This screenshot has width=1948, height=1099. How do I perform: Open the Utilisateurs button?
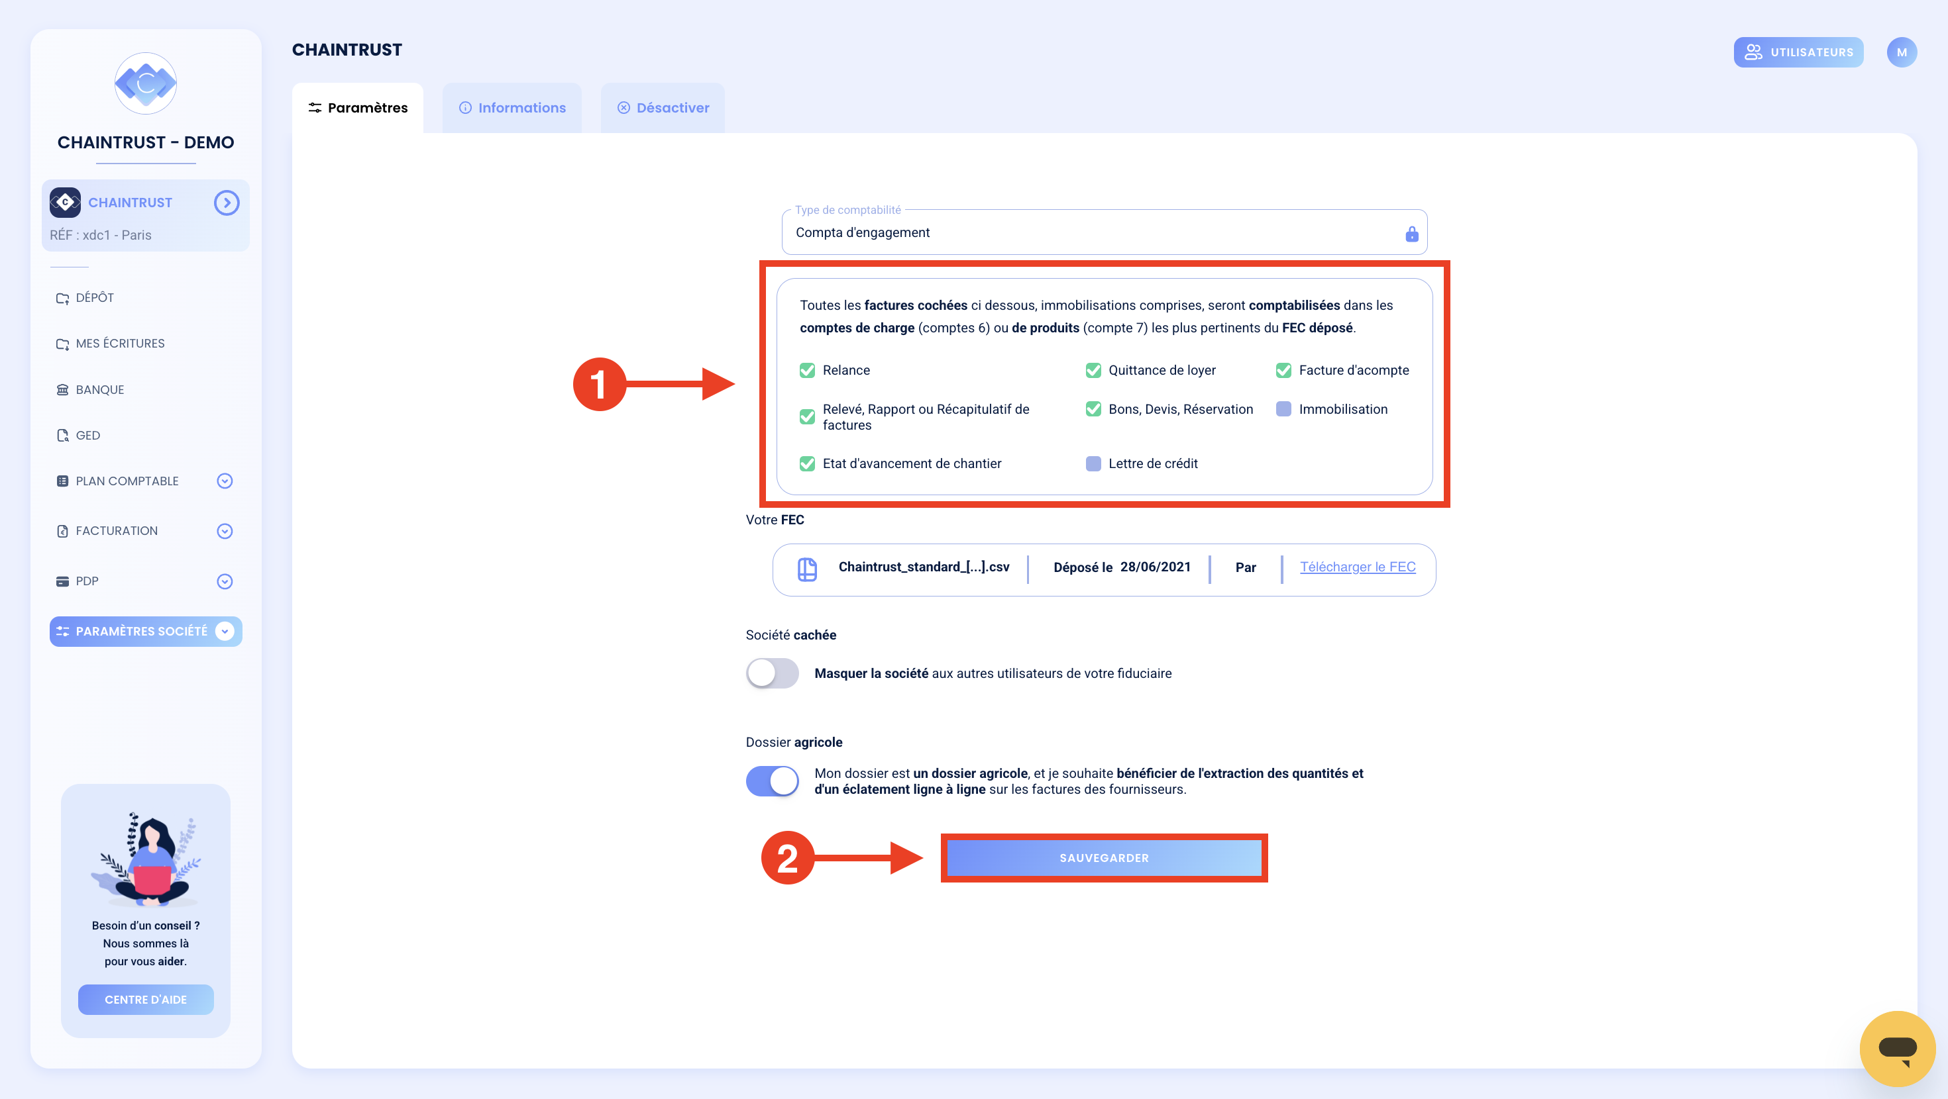(x=1798, y=52)
